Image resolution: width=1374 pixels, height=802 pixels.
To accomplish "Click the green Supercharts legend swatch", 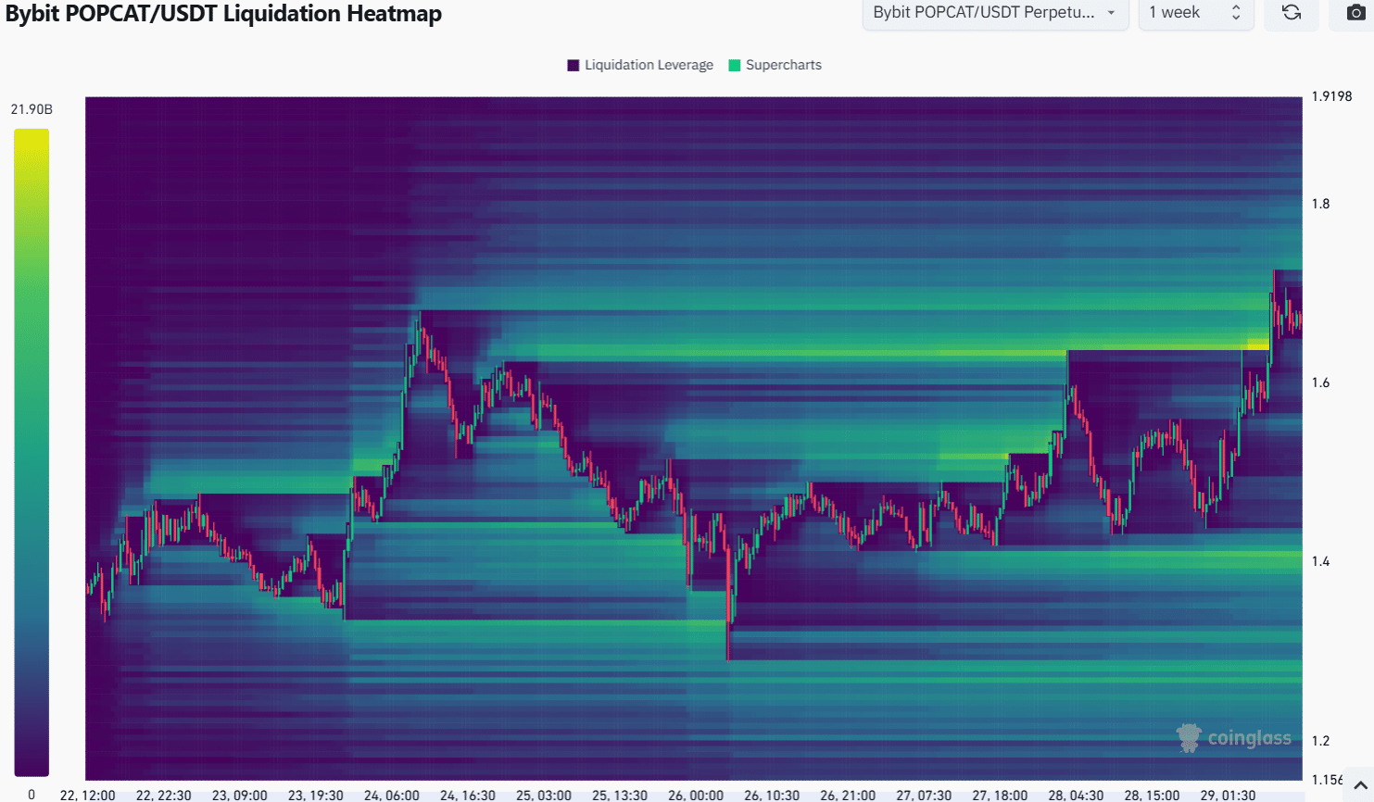I will point(735,65).
